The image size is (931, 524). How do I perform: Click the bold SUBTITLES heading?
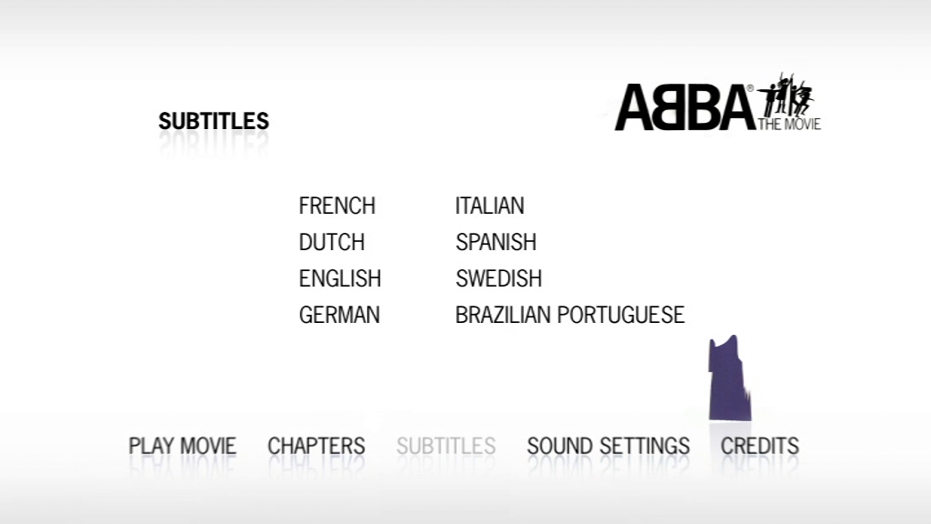(214, 121)
